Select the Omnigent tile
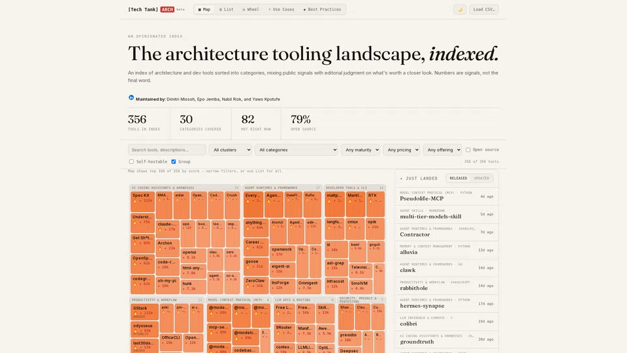Image resolution: width=627 pixels, height=353 pixels. click(309, 286)
